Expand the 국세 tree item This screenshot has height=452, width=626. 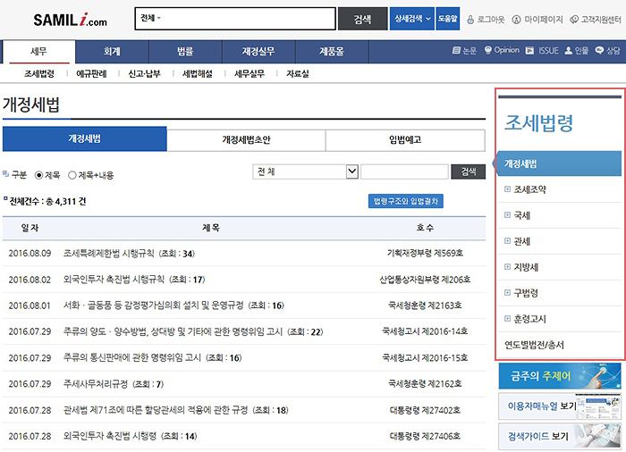coord(507,215)
